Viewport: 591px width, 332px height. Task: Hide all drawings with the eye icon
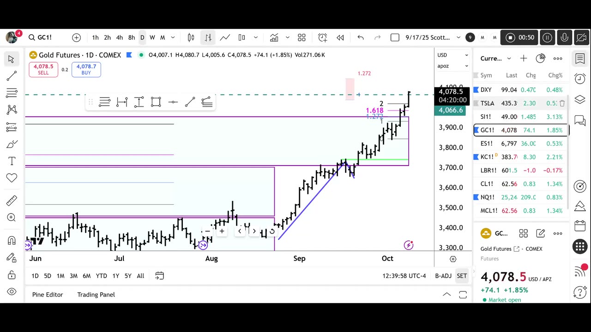click(x=12, y=292)
